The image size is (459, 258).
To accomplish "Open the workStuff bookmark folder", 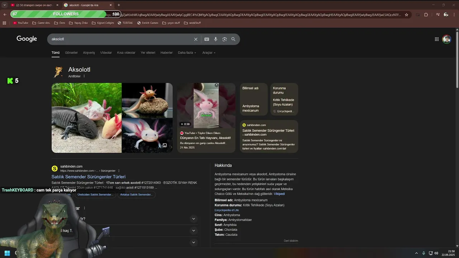I will [193, 23].
